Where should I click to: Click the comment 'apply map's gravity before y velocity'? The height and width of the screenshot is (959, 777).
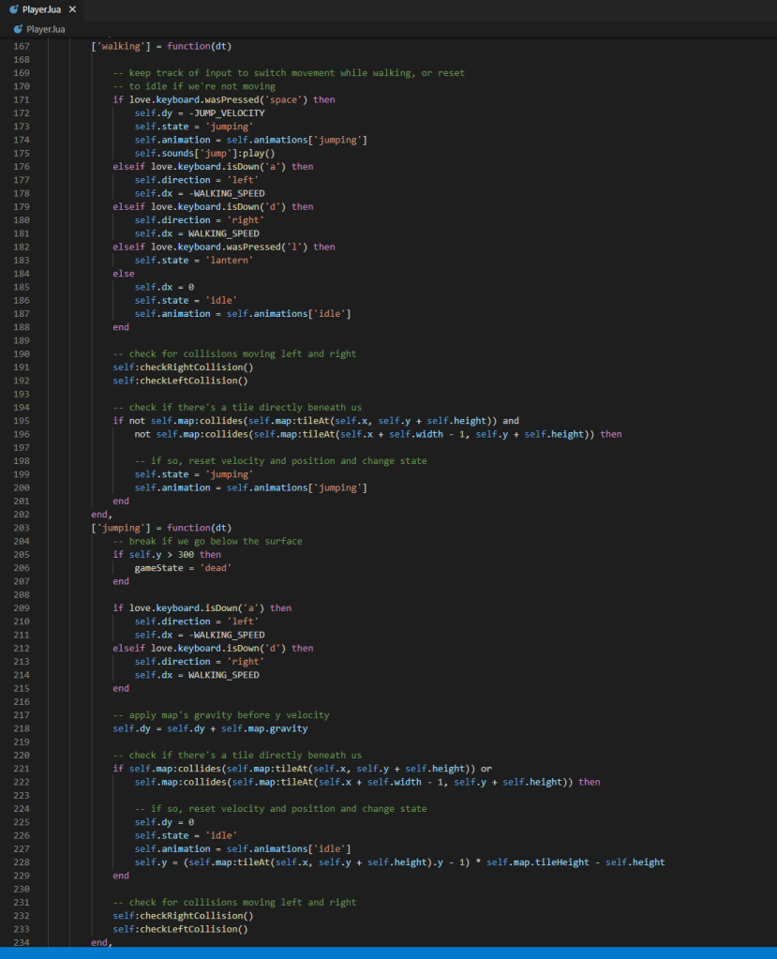221,715
